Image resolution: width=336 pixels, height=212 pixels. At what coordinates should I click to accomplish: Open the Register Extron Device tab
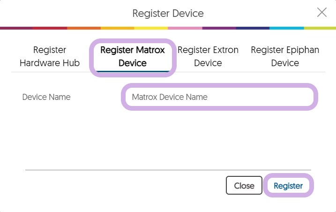208,56
